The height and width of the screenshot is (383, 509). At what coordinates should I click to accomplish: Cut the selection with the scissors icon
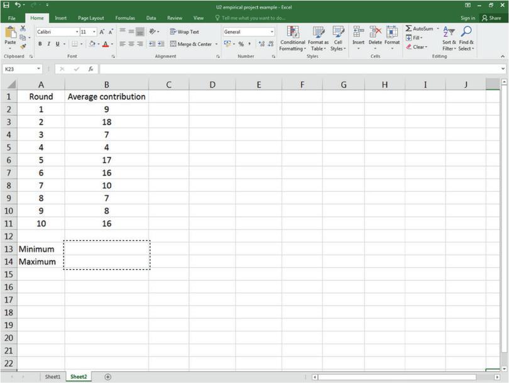tap(23, 28)
